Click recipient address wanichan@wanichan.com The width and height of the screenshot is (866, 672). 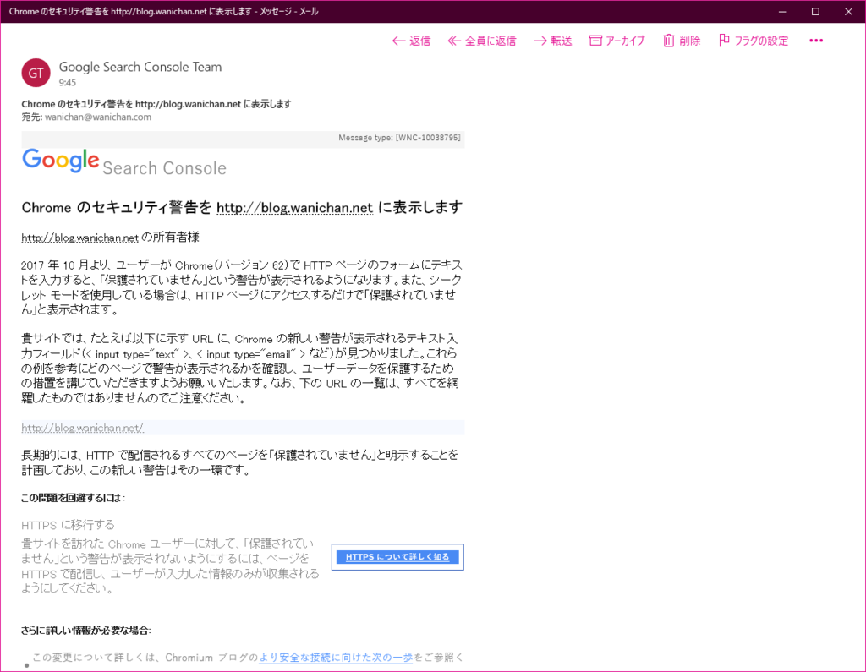(98, 117)
